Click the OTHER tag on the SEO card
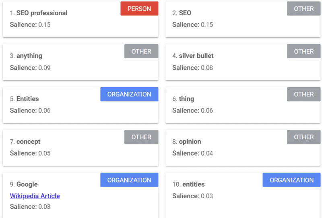Image resolution: width=322 pixels, height=218 pixels. pos(303,8)
